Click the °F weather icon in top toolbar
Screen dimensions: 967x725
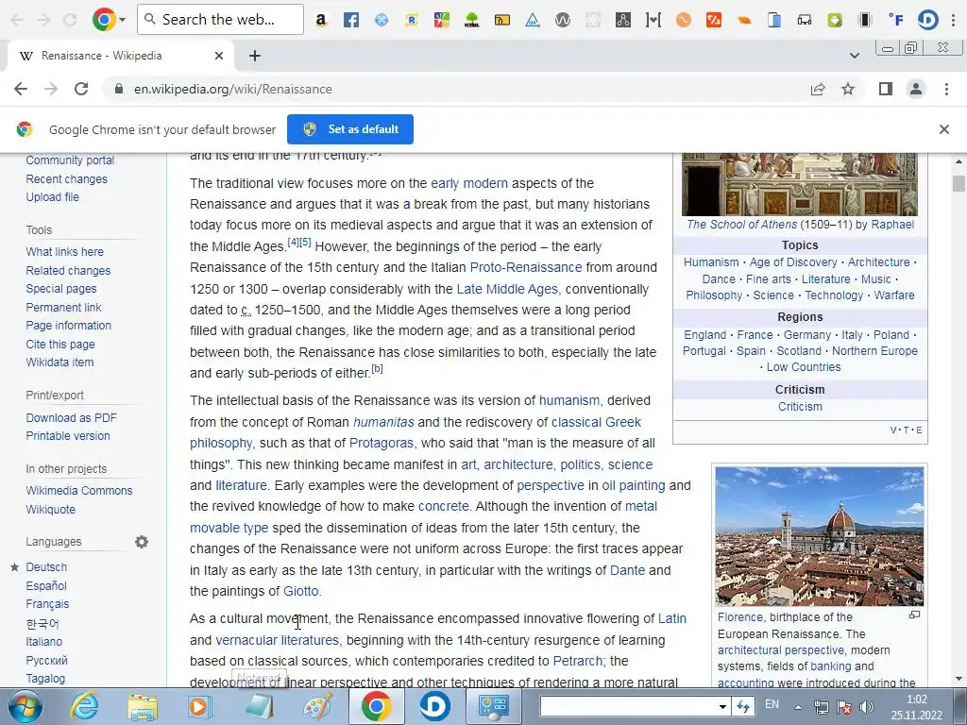point(895,20)
